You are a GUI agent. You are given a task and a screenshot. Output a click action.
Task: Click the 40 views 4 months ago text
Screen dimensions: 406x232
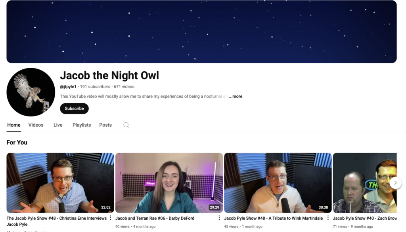click(136, 226)
